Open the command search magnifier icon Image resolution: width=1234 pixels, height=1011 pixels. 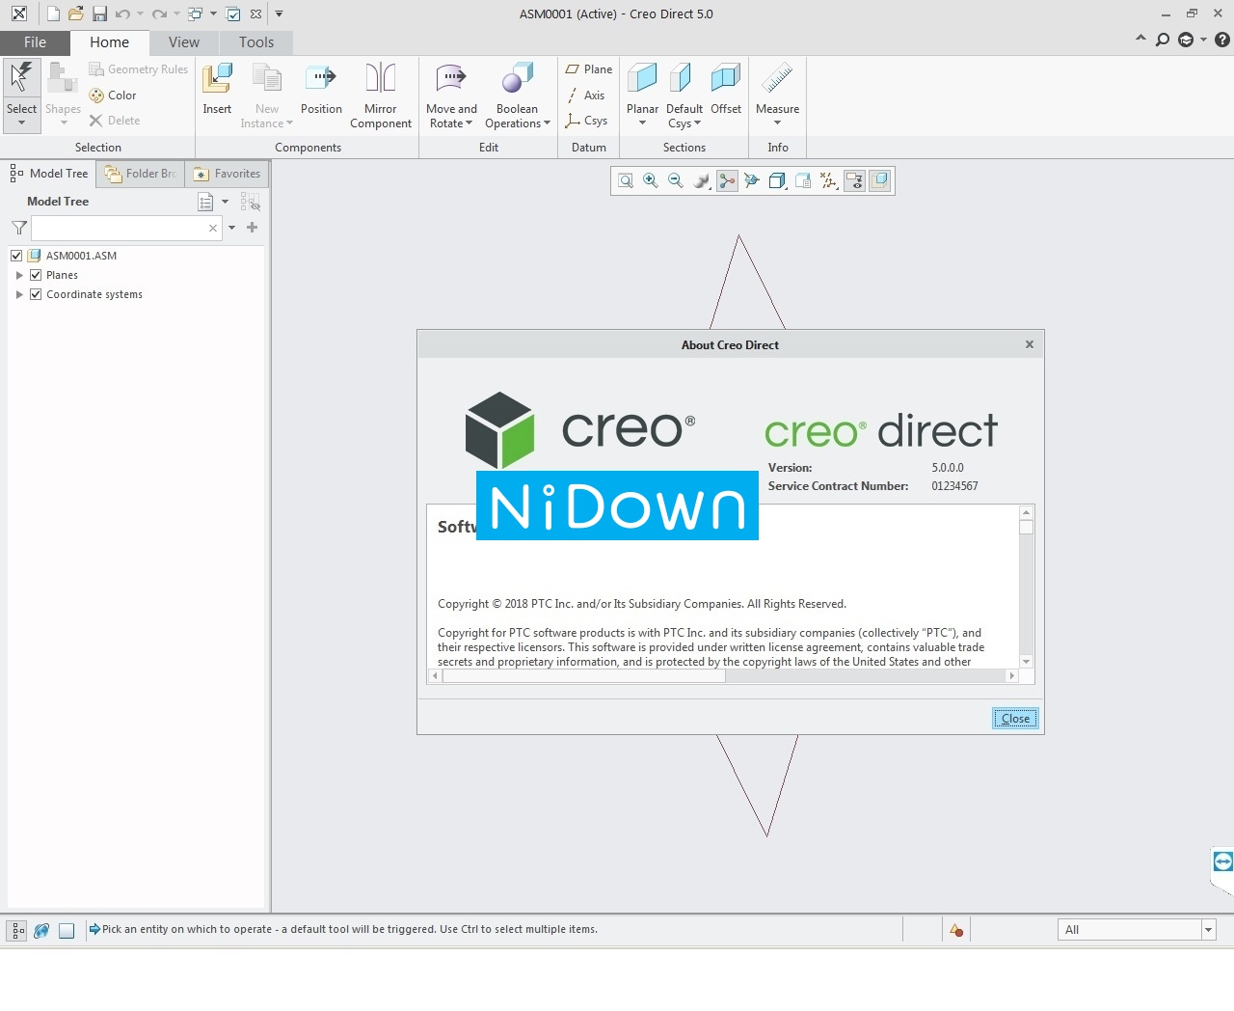point(1163,40)
